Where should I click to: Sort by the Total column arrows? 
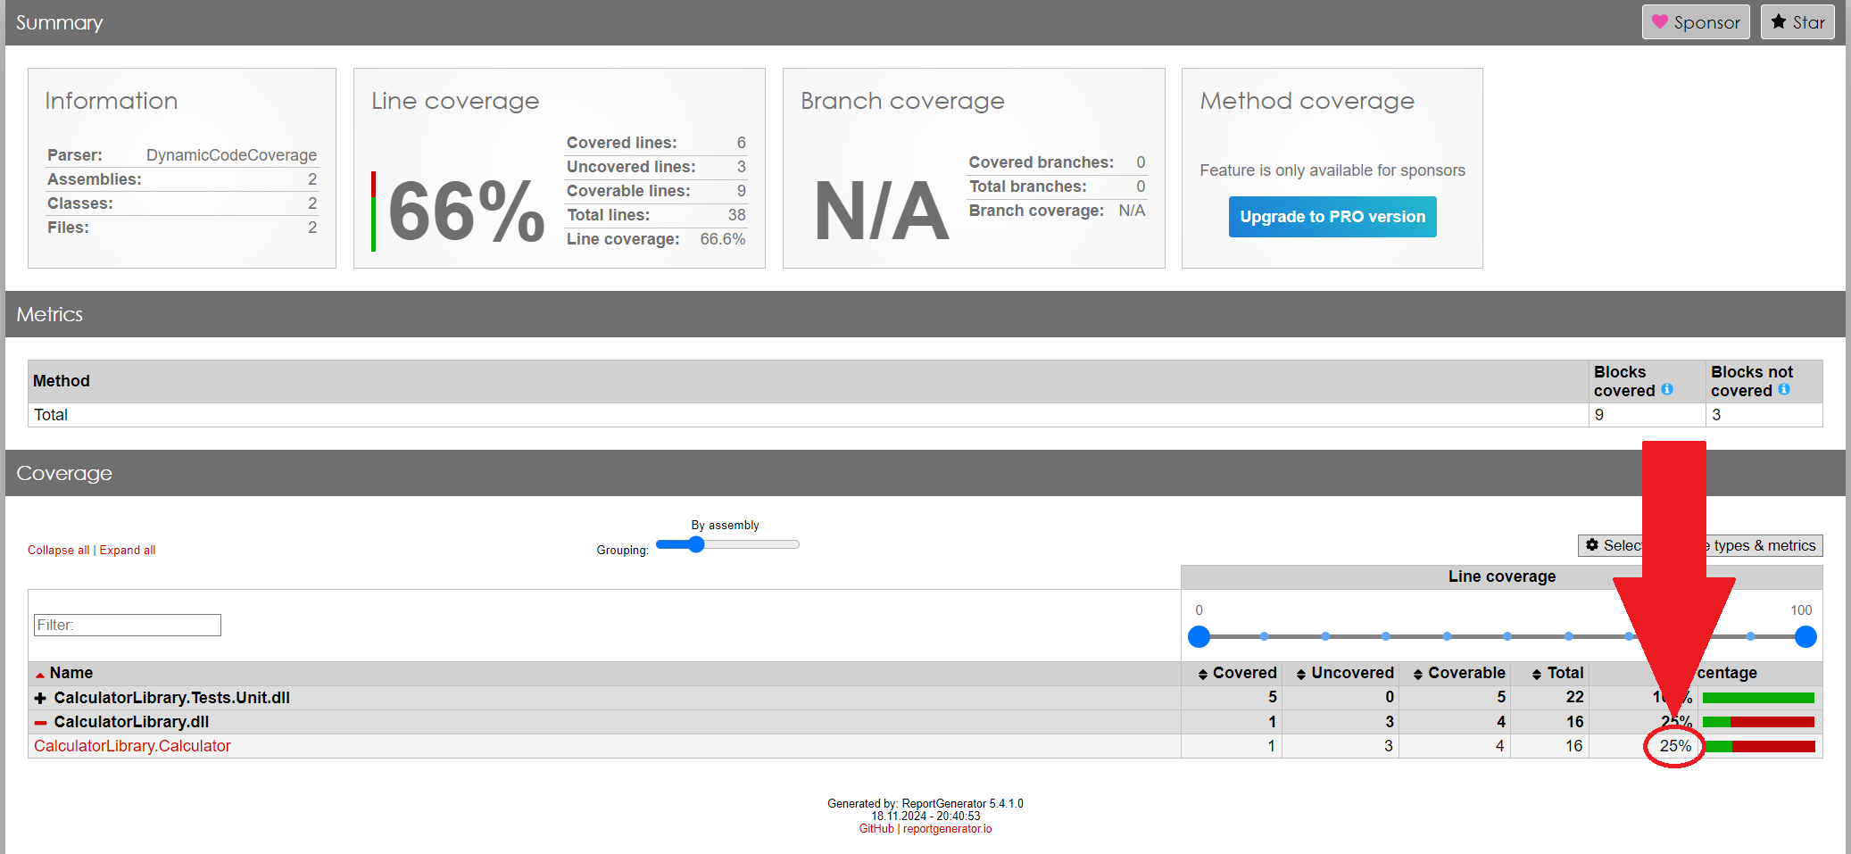click(1537, 674)
